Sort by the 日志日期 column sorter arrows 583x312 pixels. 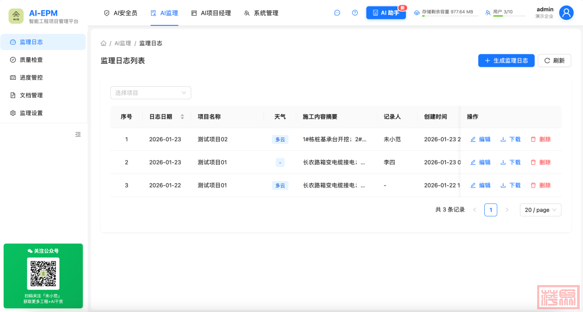(x=182, y=117)
